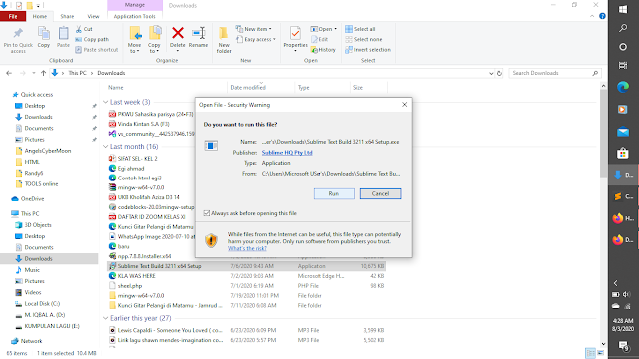
Task: Click Paste shortcut in ribbon
Action: tap(97, 49)
